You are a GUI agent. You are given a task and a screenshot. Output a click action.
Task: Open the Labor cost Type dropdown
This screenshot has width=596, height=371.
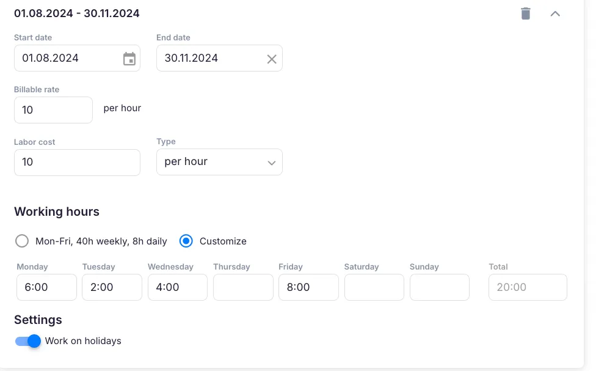coord(219,162)
